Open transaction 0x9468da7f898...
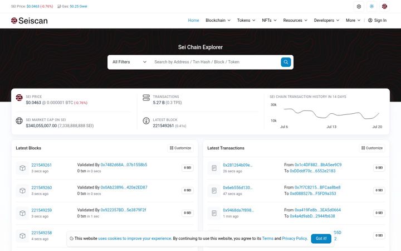 coord(238,210)
